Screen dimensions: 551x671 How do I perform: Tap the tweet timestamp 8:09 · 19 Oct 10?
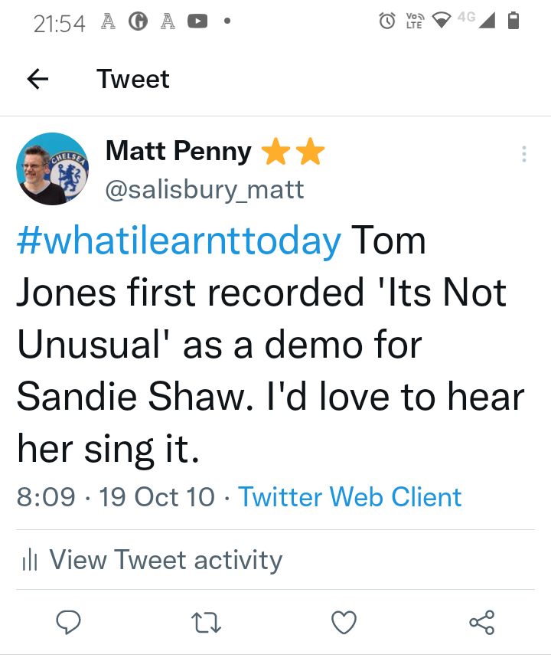[116, 497]
